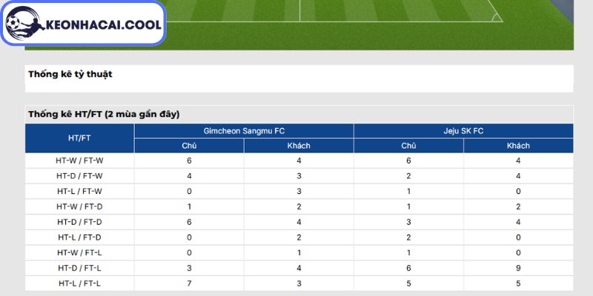The image size is (593, 296).
Task: Select the Khách column under Gimcheon Sangmu
Action: (299, 146)
